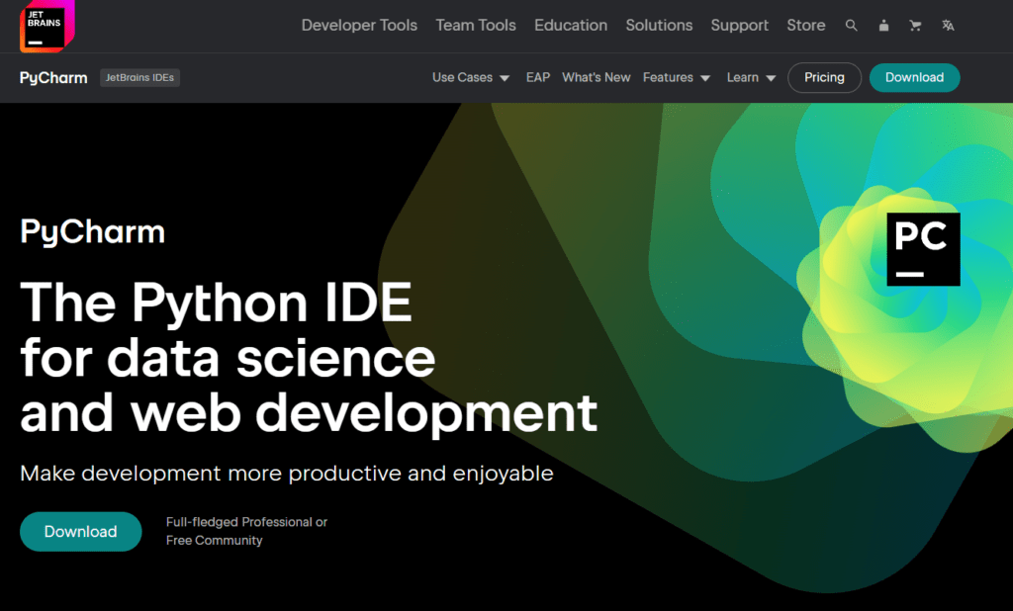Click the black PC PyCharm logo
Viewport: 1013px width, 611px height.
[923, 249]
